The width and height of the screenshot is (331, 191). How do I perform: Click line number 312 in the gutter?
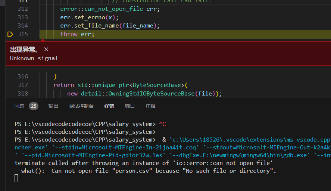pyautogui.click(x=23, y=9)
